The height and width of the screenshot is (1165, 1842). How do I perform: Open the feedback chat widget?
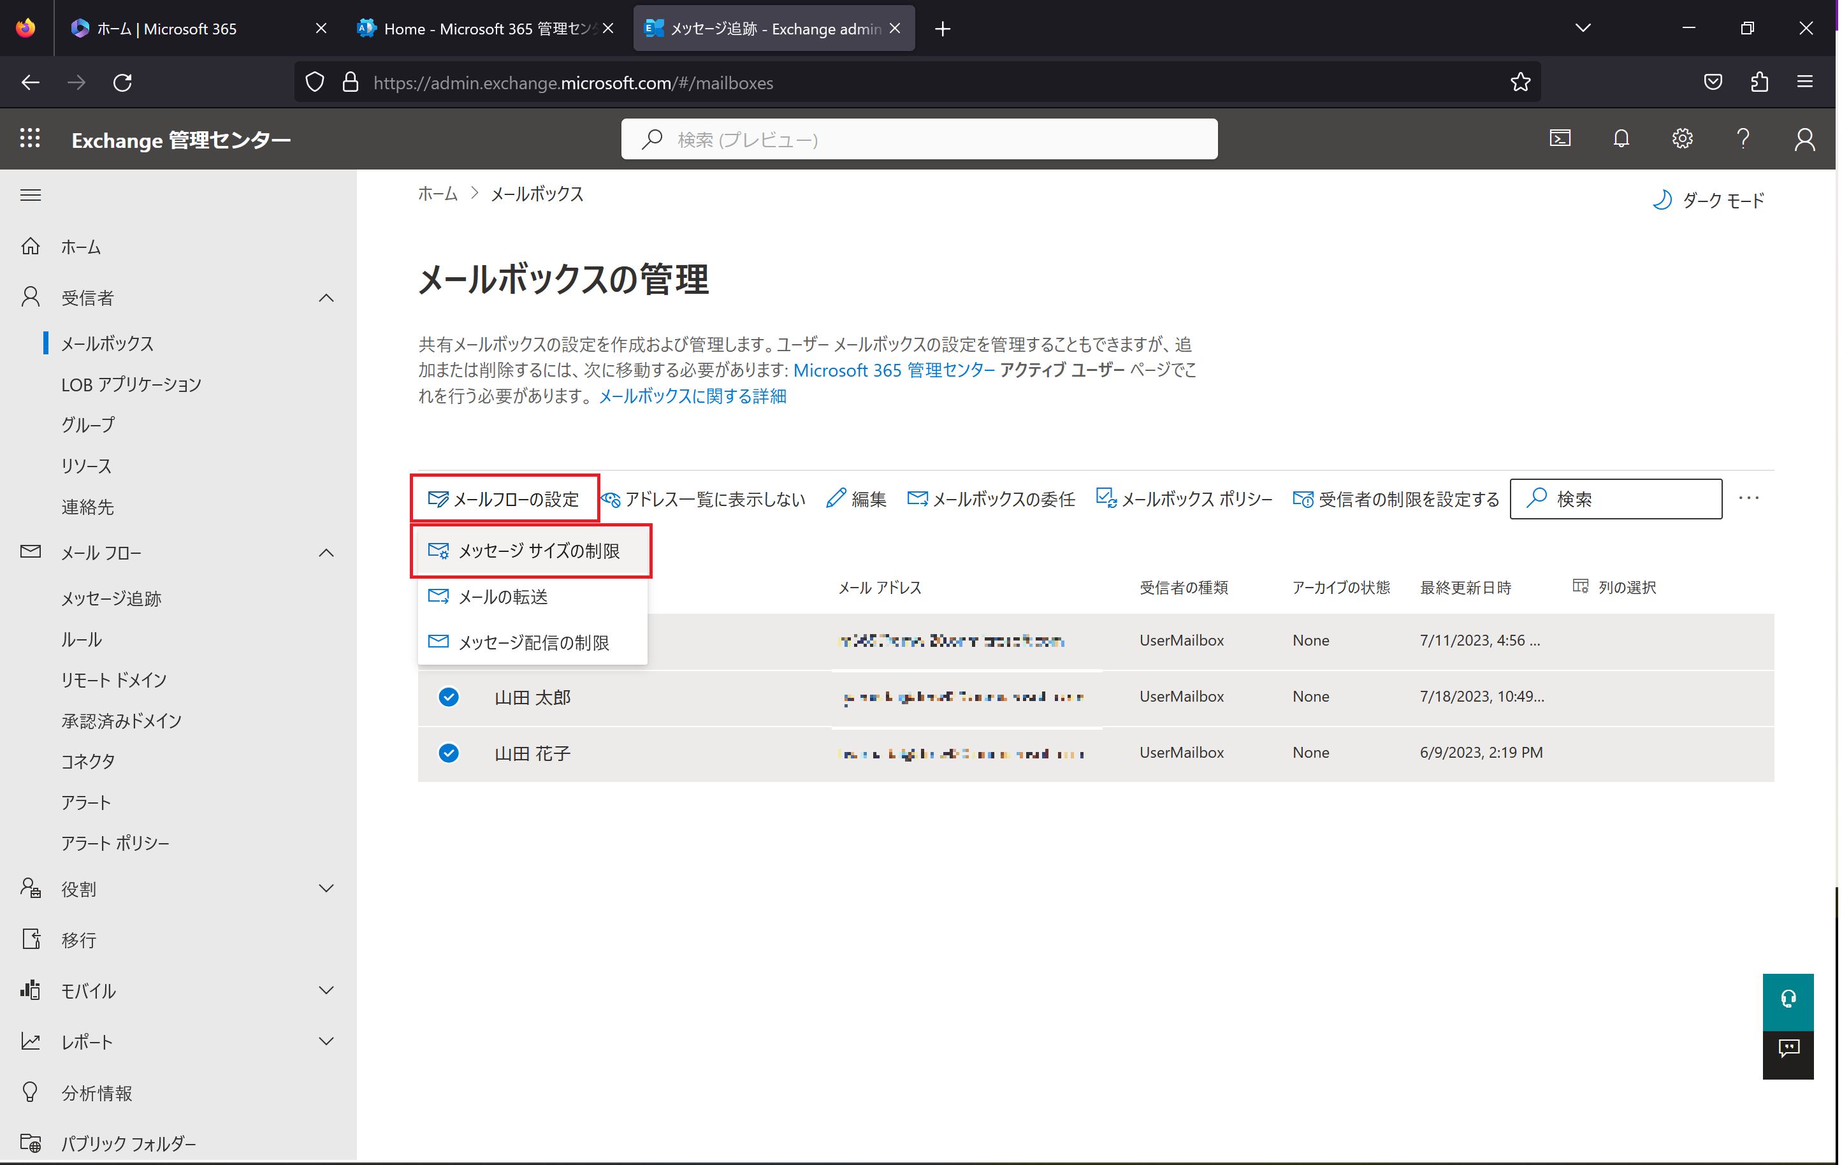click(x=1788, y=1053)
